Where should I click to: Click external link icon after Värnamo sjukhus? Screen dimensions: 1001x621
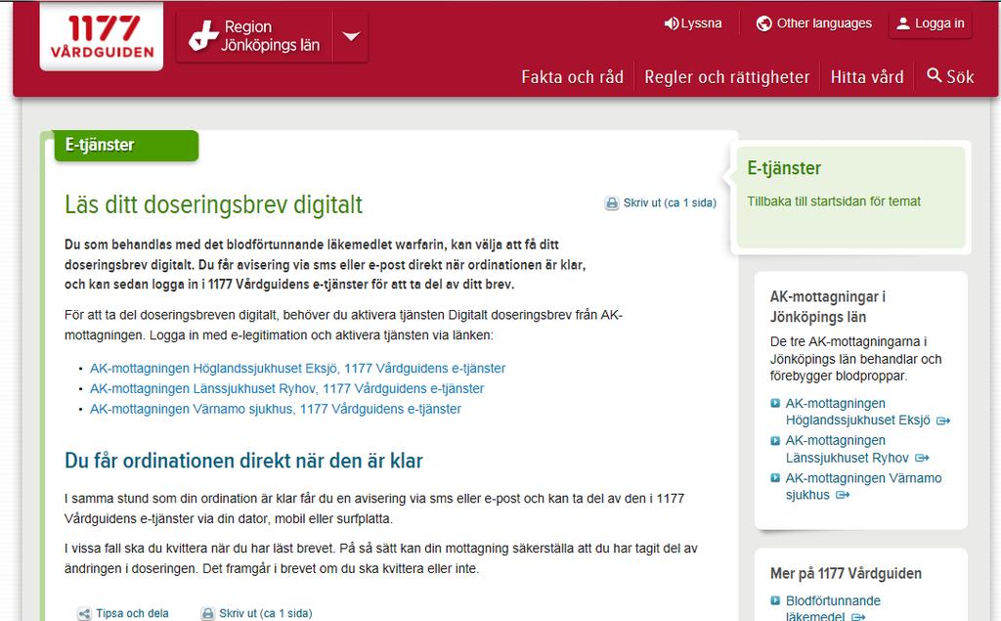point(843,495)
